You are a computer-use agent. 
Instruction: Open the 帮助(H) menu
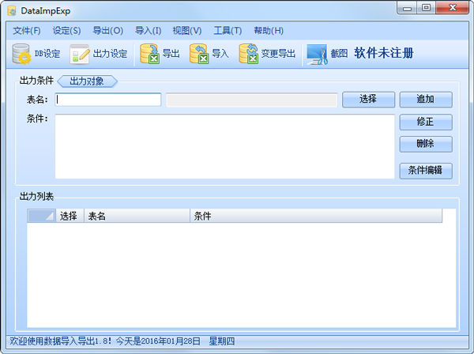269,30
